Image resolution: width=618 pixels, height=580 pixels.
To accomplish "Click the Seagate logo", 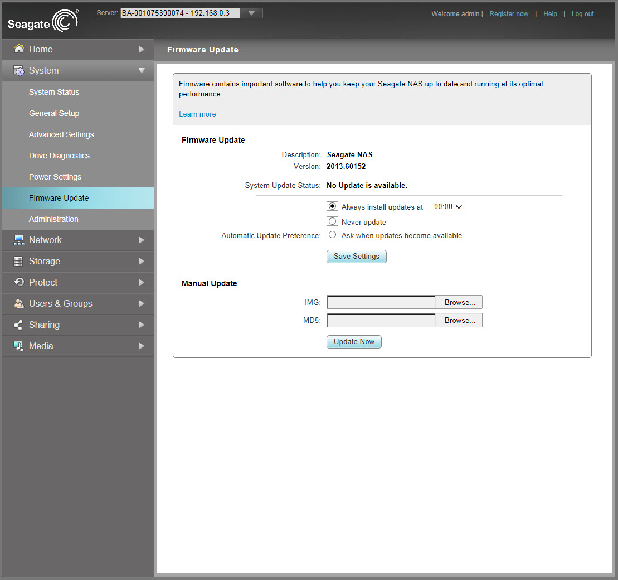I will pos(43,21).
